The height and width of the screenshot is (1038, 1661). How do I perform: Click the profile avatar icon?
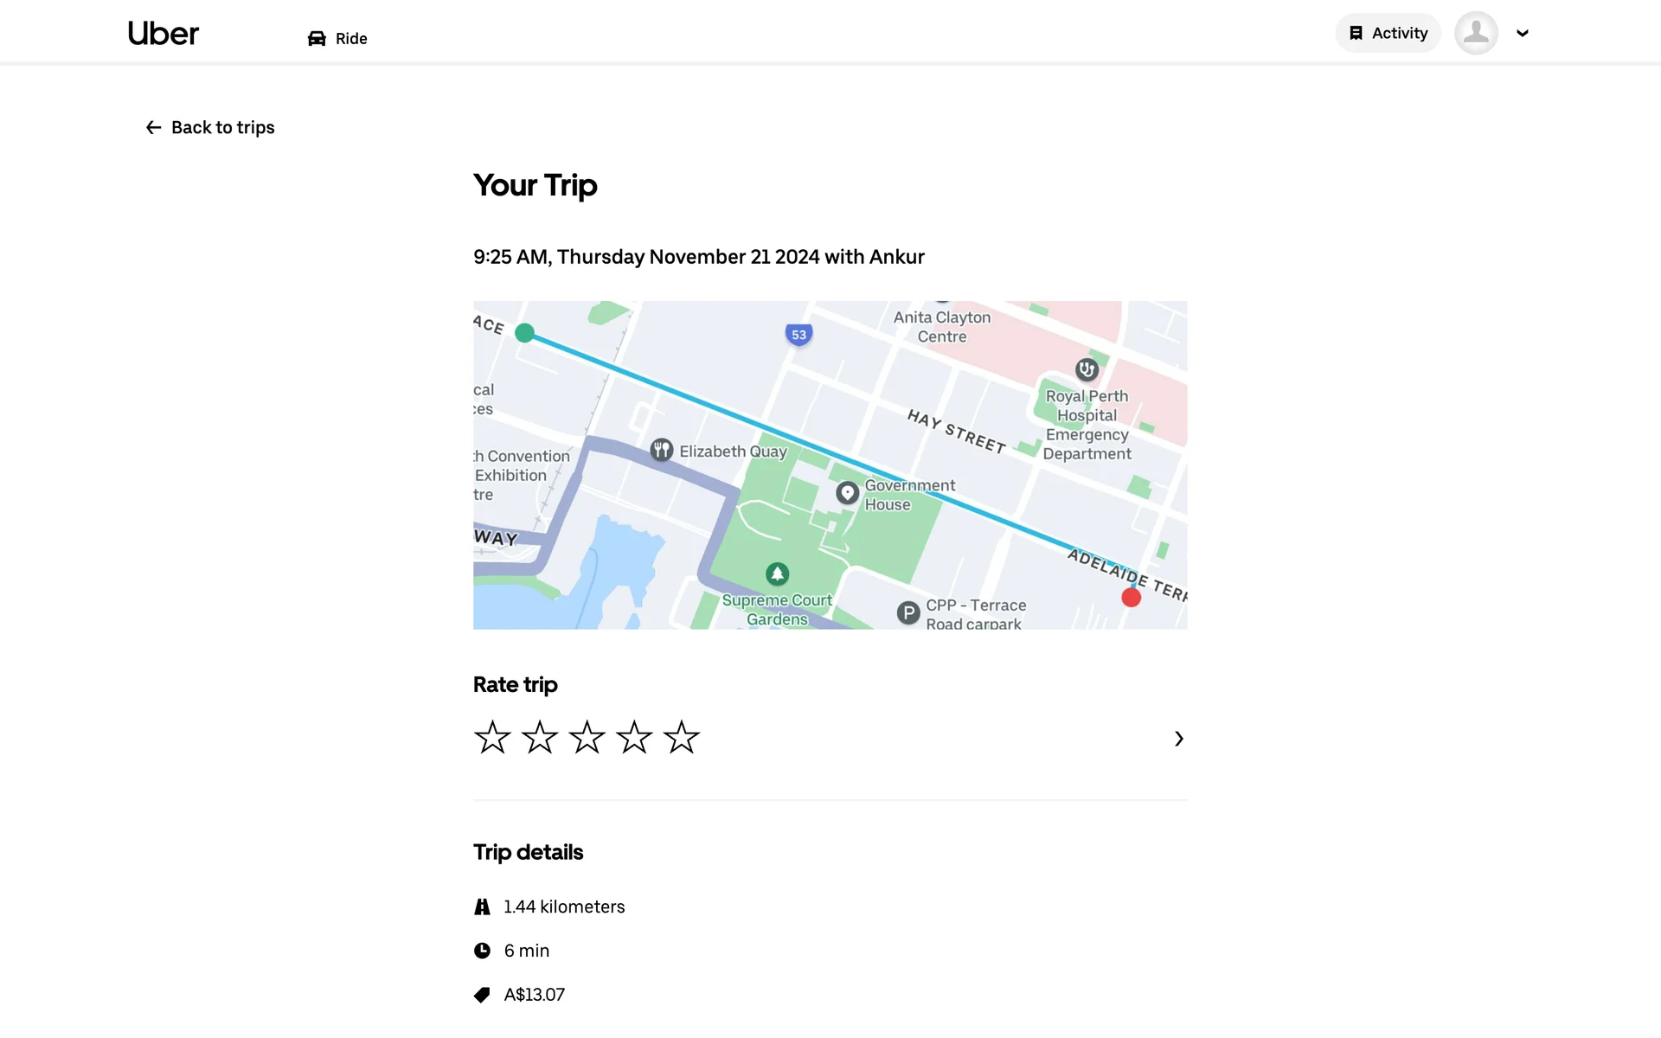(x=1476, y=33)
